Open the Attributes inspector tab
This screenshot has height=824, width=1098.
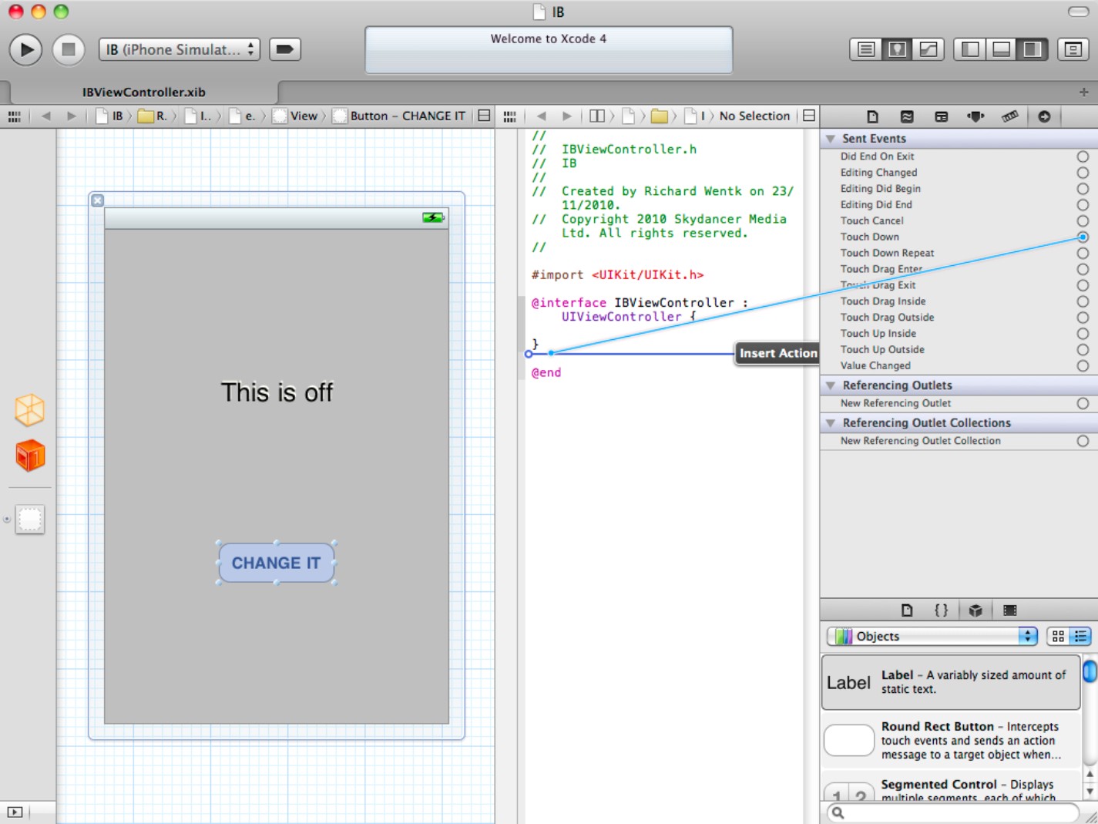[x=975, y=116]
